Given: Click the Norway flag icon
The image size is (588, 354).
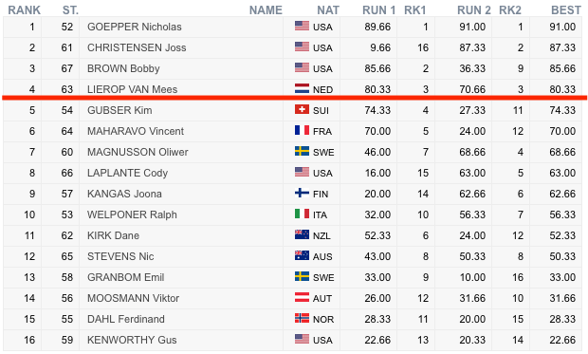Looking at the screenshot, I should [x=302, y=318].
